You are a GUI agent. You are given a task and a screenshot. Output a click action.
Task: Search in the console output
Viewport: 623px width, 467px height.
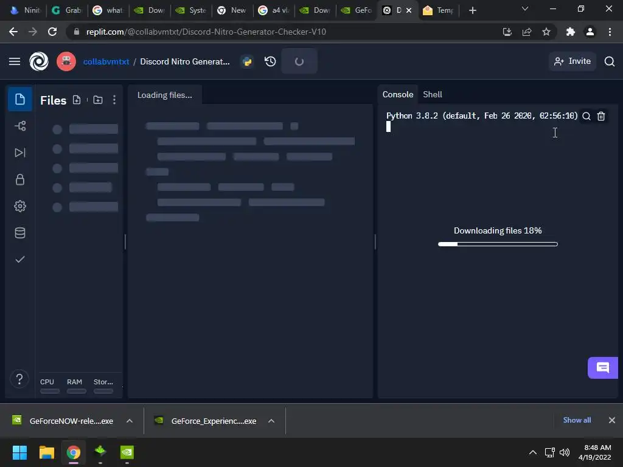(586, 116)
